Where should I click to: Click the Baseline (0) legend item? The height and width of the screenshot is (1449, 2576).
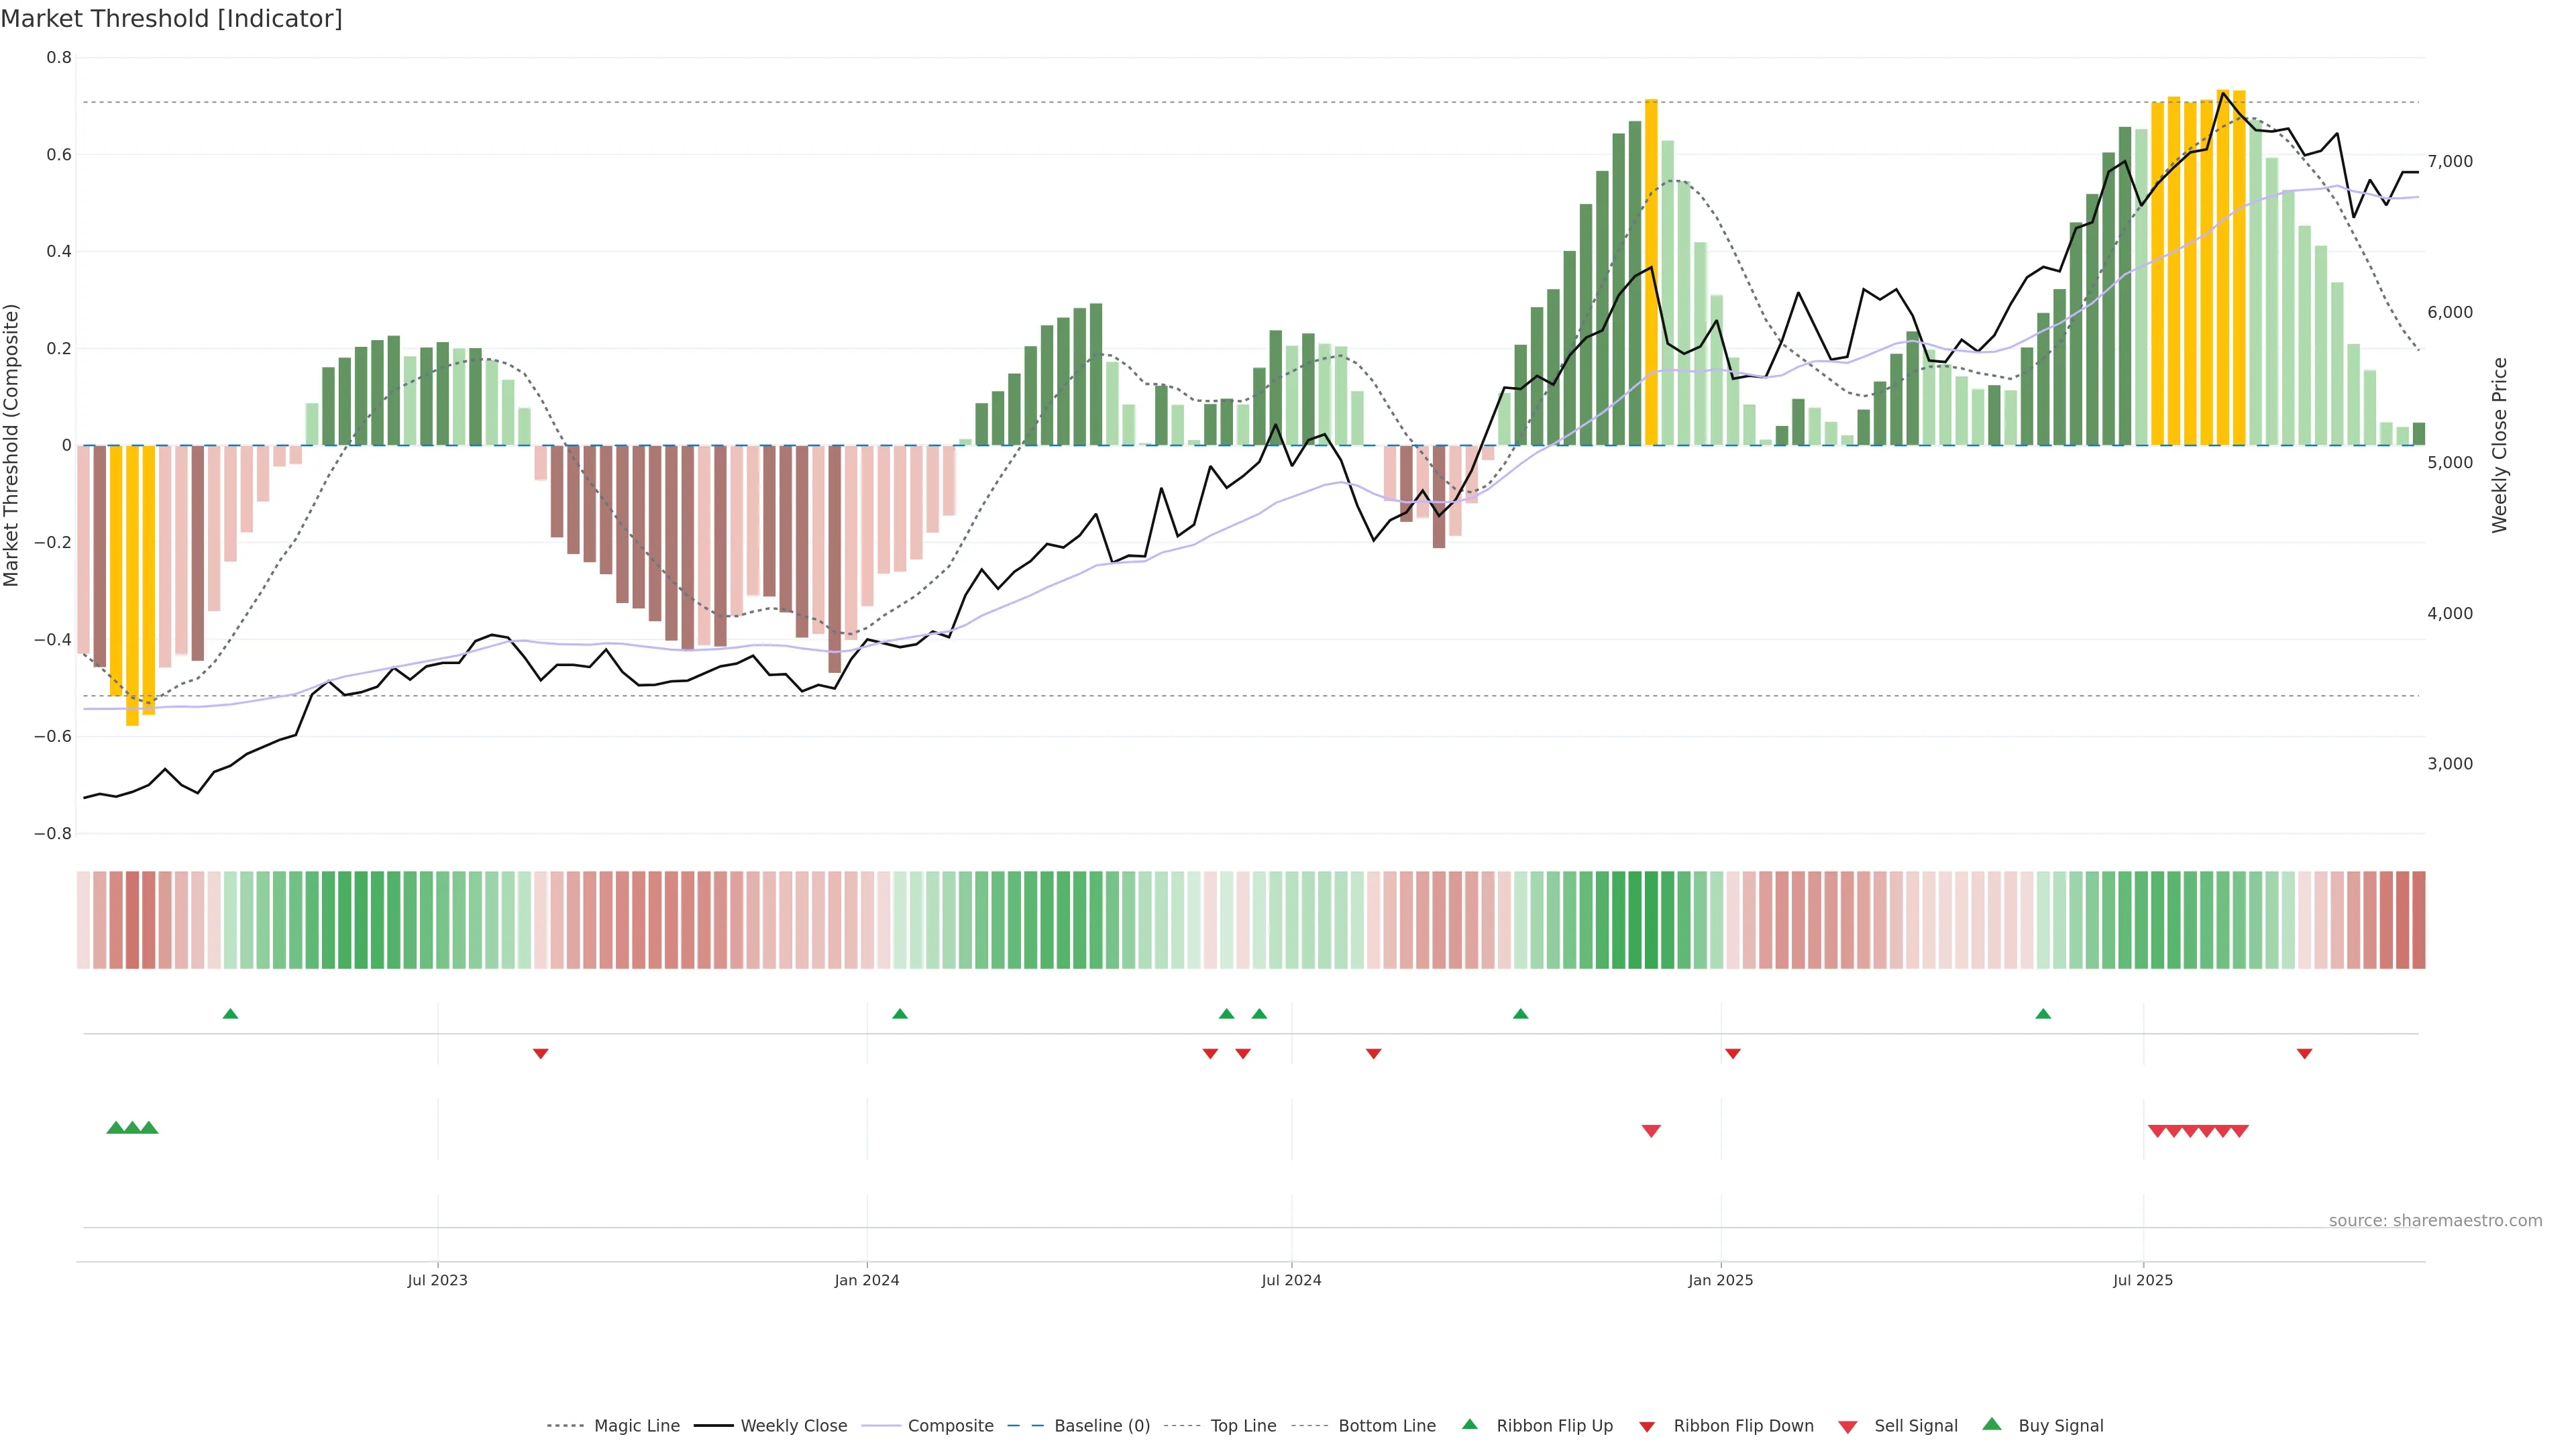point(1101,1426)
